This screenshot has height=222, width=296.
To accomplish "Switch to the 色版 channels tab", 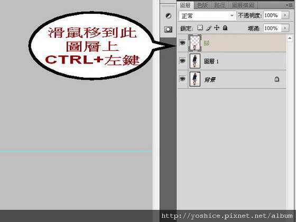I will click(x=202, y=5).
